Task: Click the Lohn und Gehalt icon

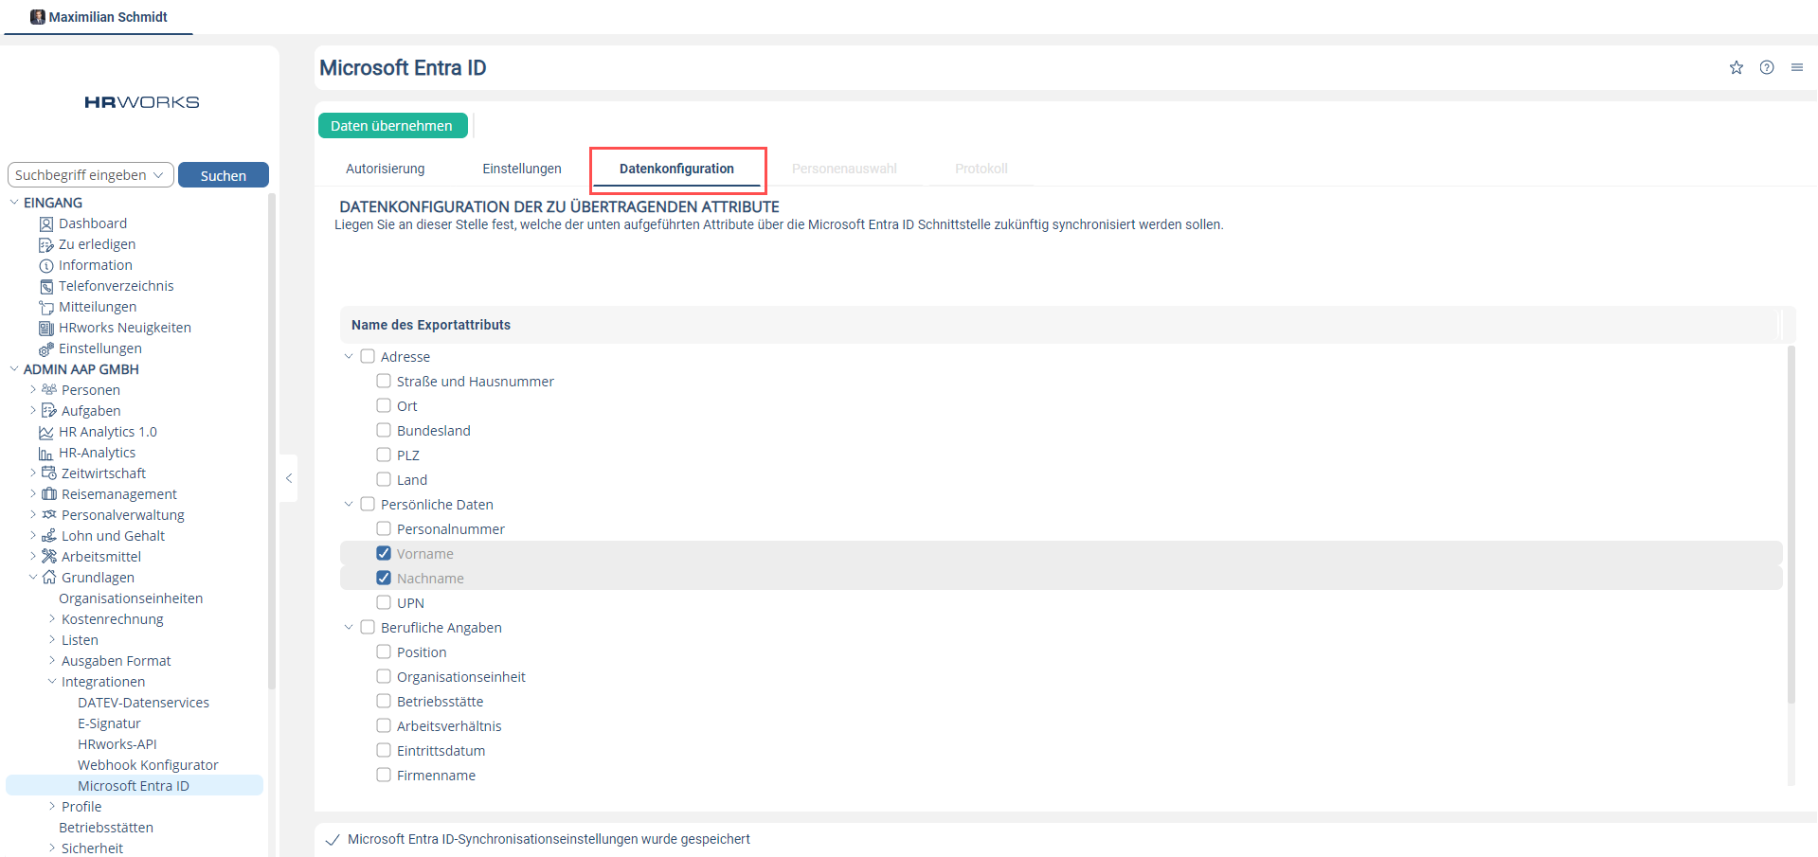Action: click(49, 536)
